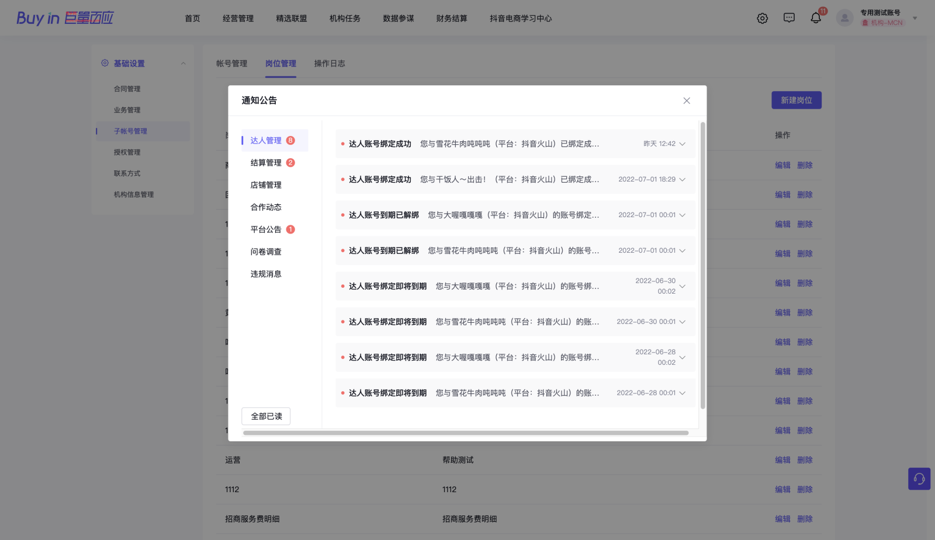The height and width of the screenshot is (540, 935).
Task: Click the notification bell icon
Action: pos(816,18)
